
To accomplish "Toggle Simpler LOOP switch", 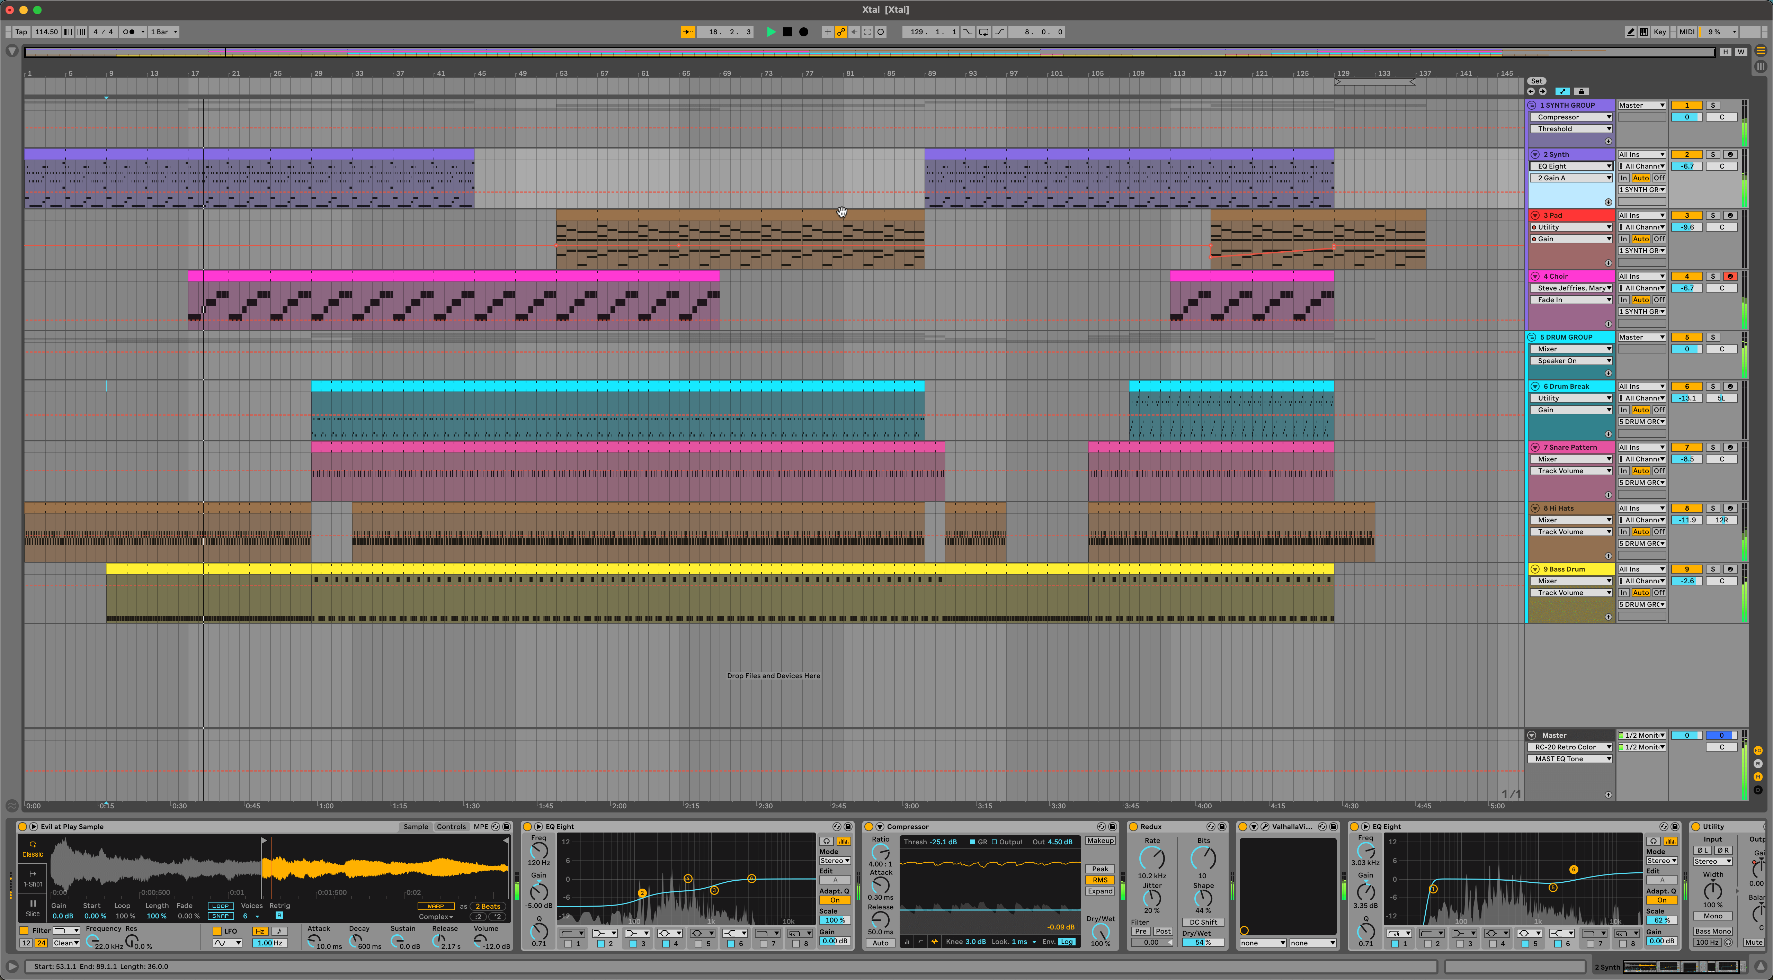I will click(220, 906).
